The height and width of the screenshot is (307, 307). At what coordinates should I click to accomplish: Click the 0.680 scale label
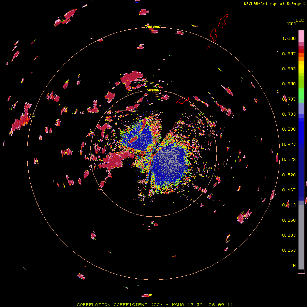[289, 129]
